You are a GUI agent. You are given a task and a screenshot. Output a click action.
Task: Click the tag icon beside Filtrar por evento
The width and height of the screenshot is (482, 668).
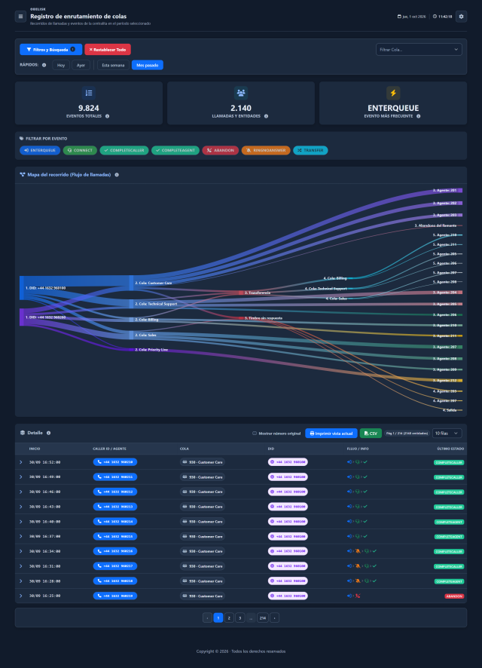[22, 139]
